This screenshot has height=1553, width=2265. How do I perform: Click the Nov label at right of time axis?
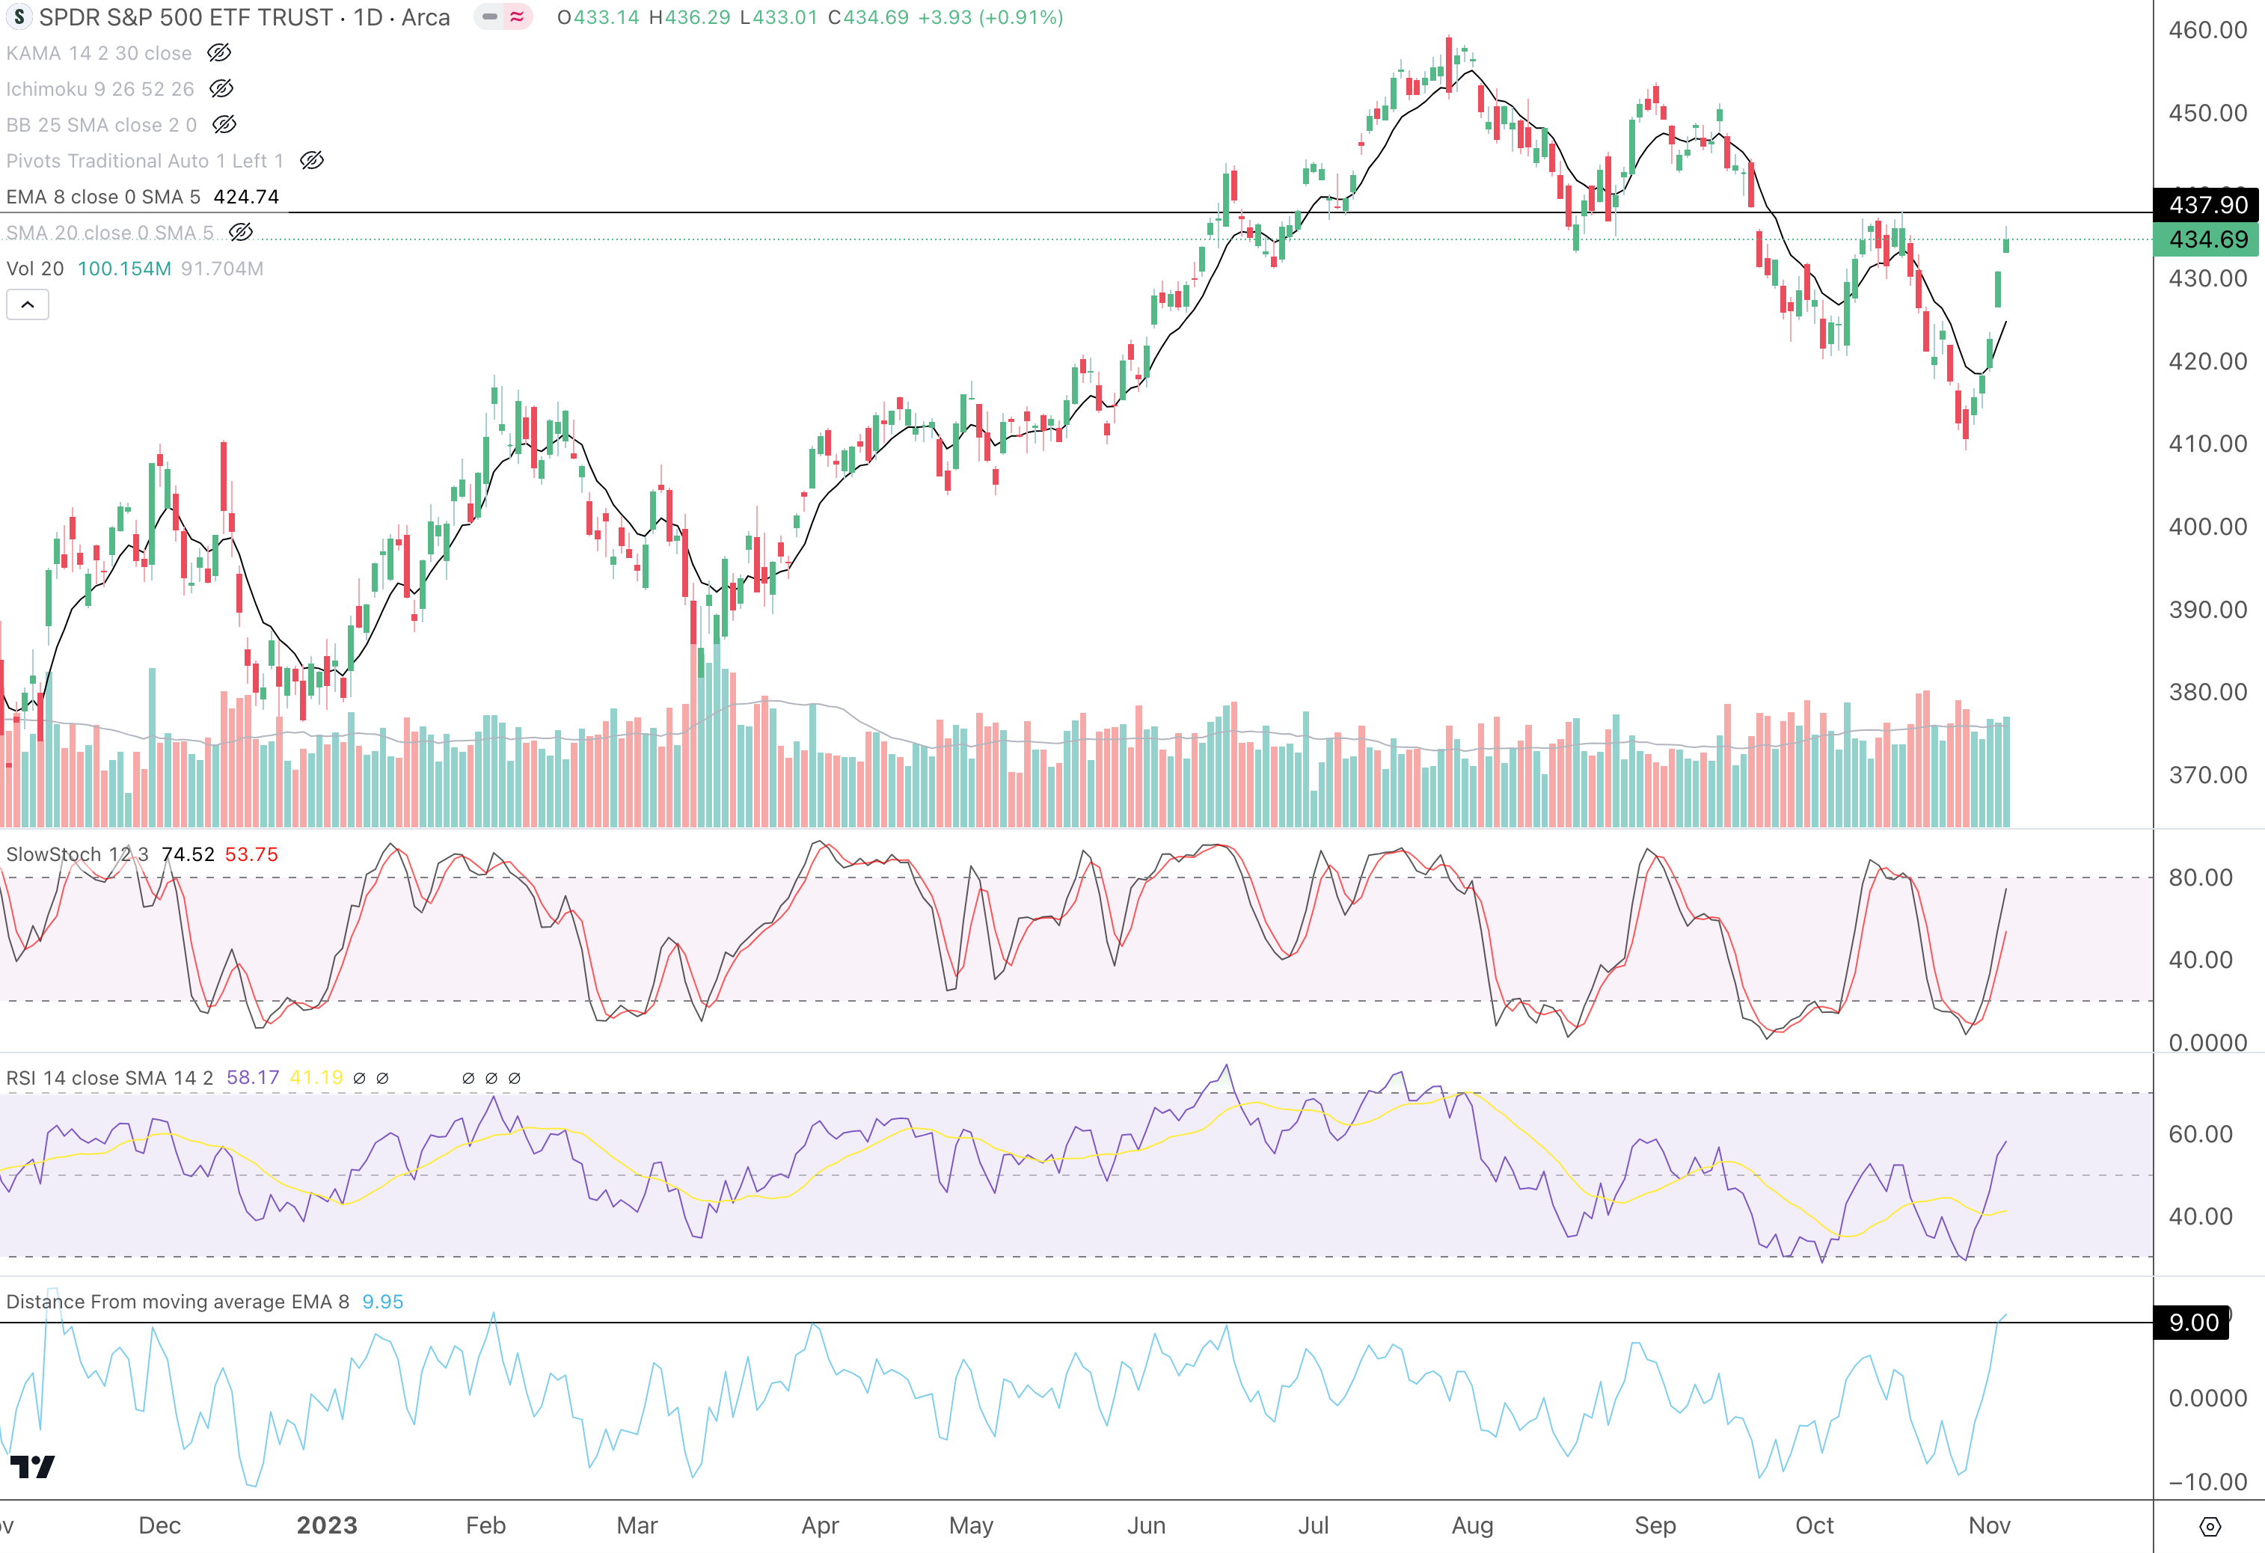coord(1989,1526)
